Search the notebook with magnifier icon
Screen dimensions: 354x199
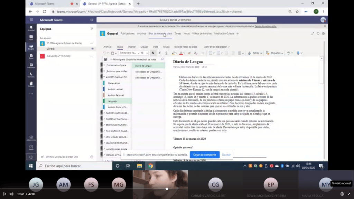[162, 59]
